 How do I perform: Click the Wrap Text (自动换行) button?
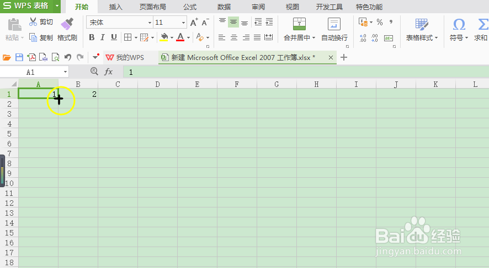[334, 30]
